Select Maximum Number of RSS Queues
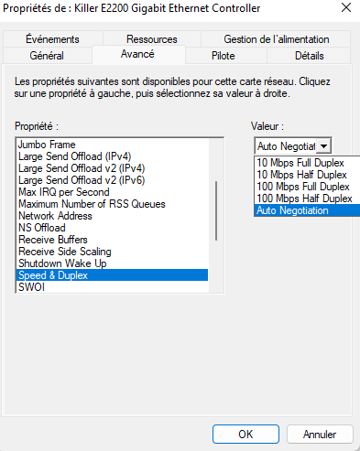 coord(112,204)
